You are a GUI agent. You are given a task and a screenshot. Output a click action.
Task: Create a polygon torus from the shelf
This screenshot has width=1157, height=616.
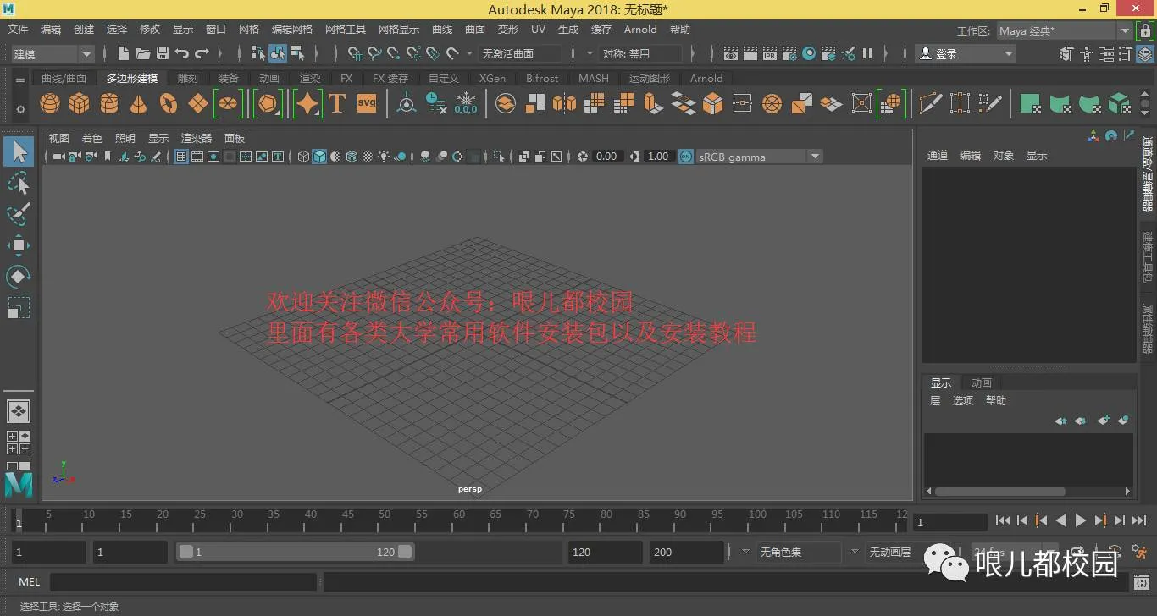point(169,104)
